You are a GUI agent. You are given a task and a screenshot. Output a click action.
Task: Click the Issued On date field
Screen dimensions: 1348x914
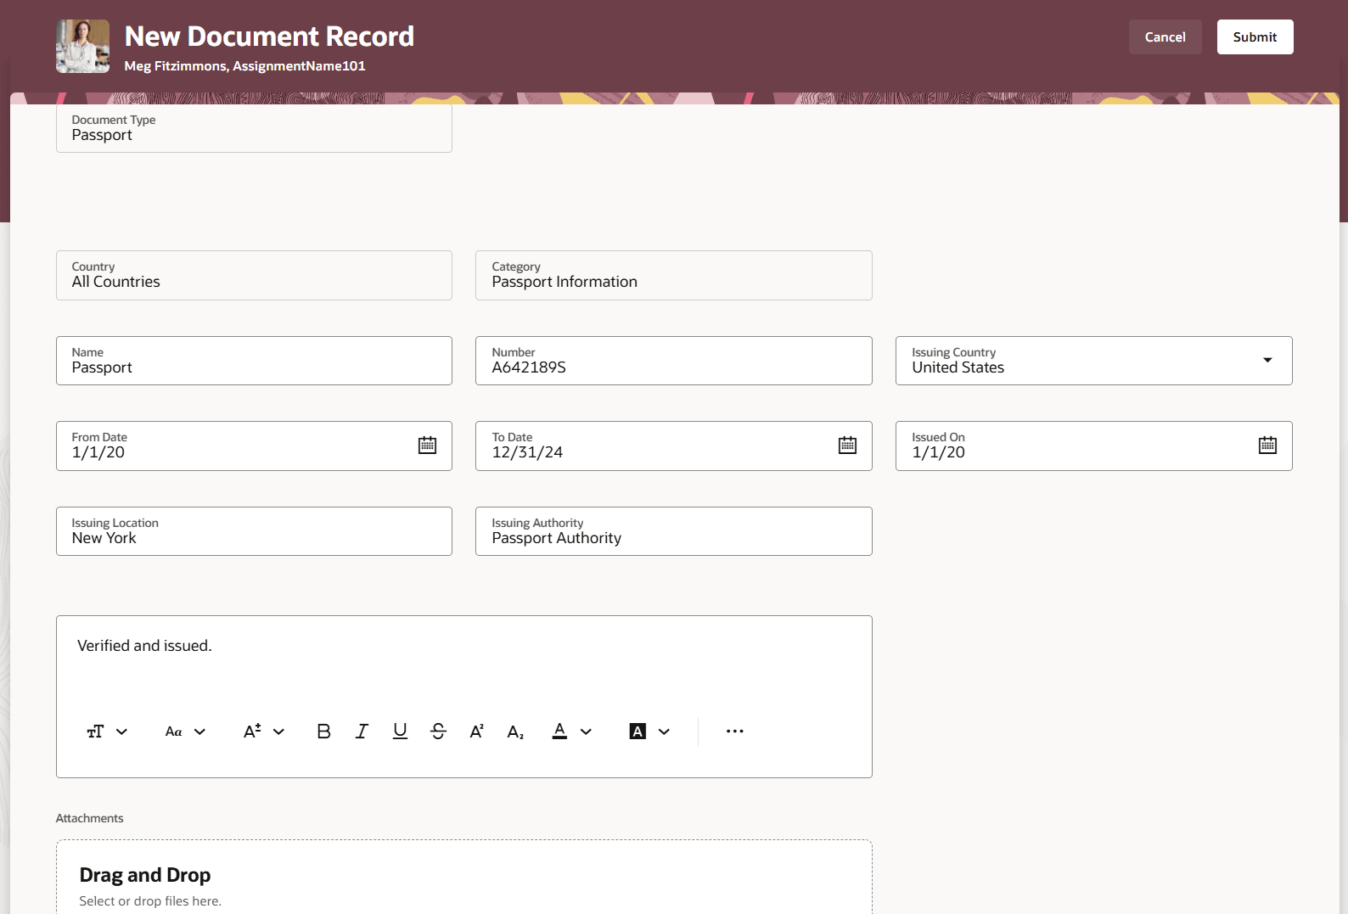pos(1093,446)
